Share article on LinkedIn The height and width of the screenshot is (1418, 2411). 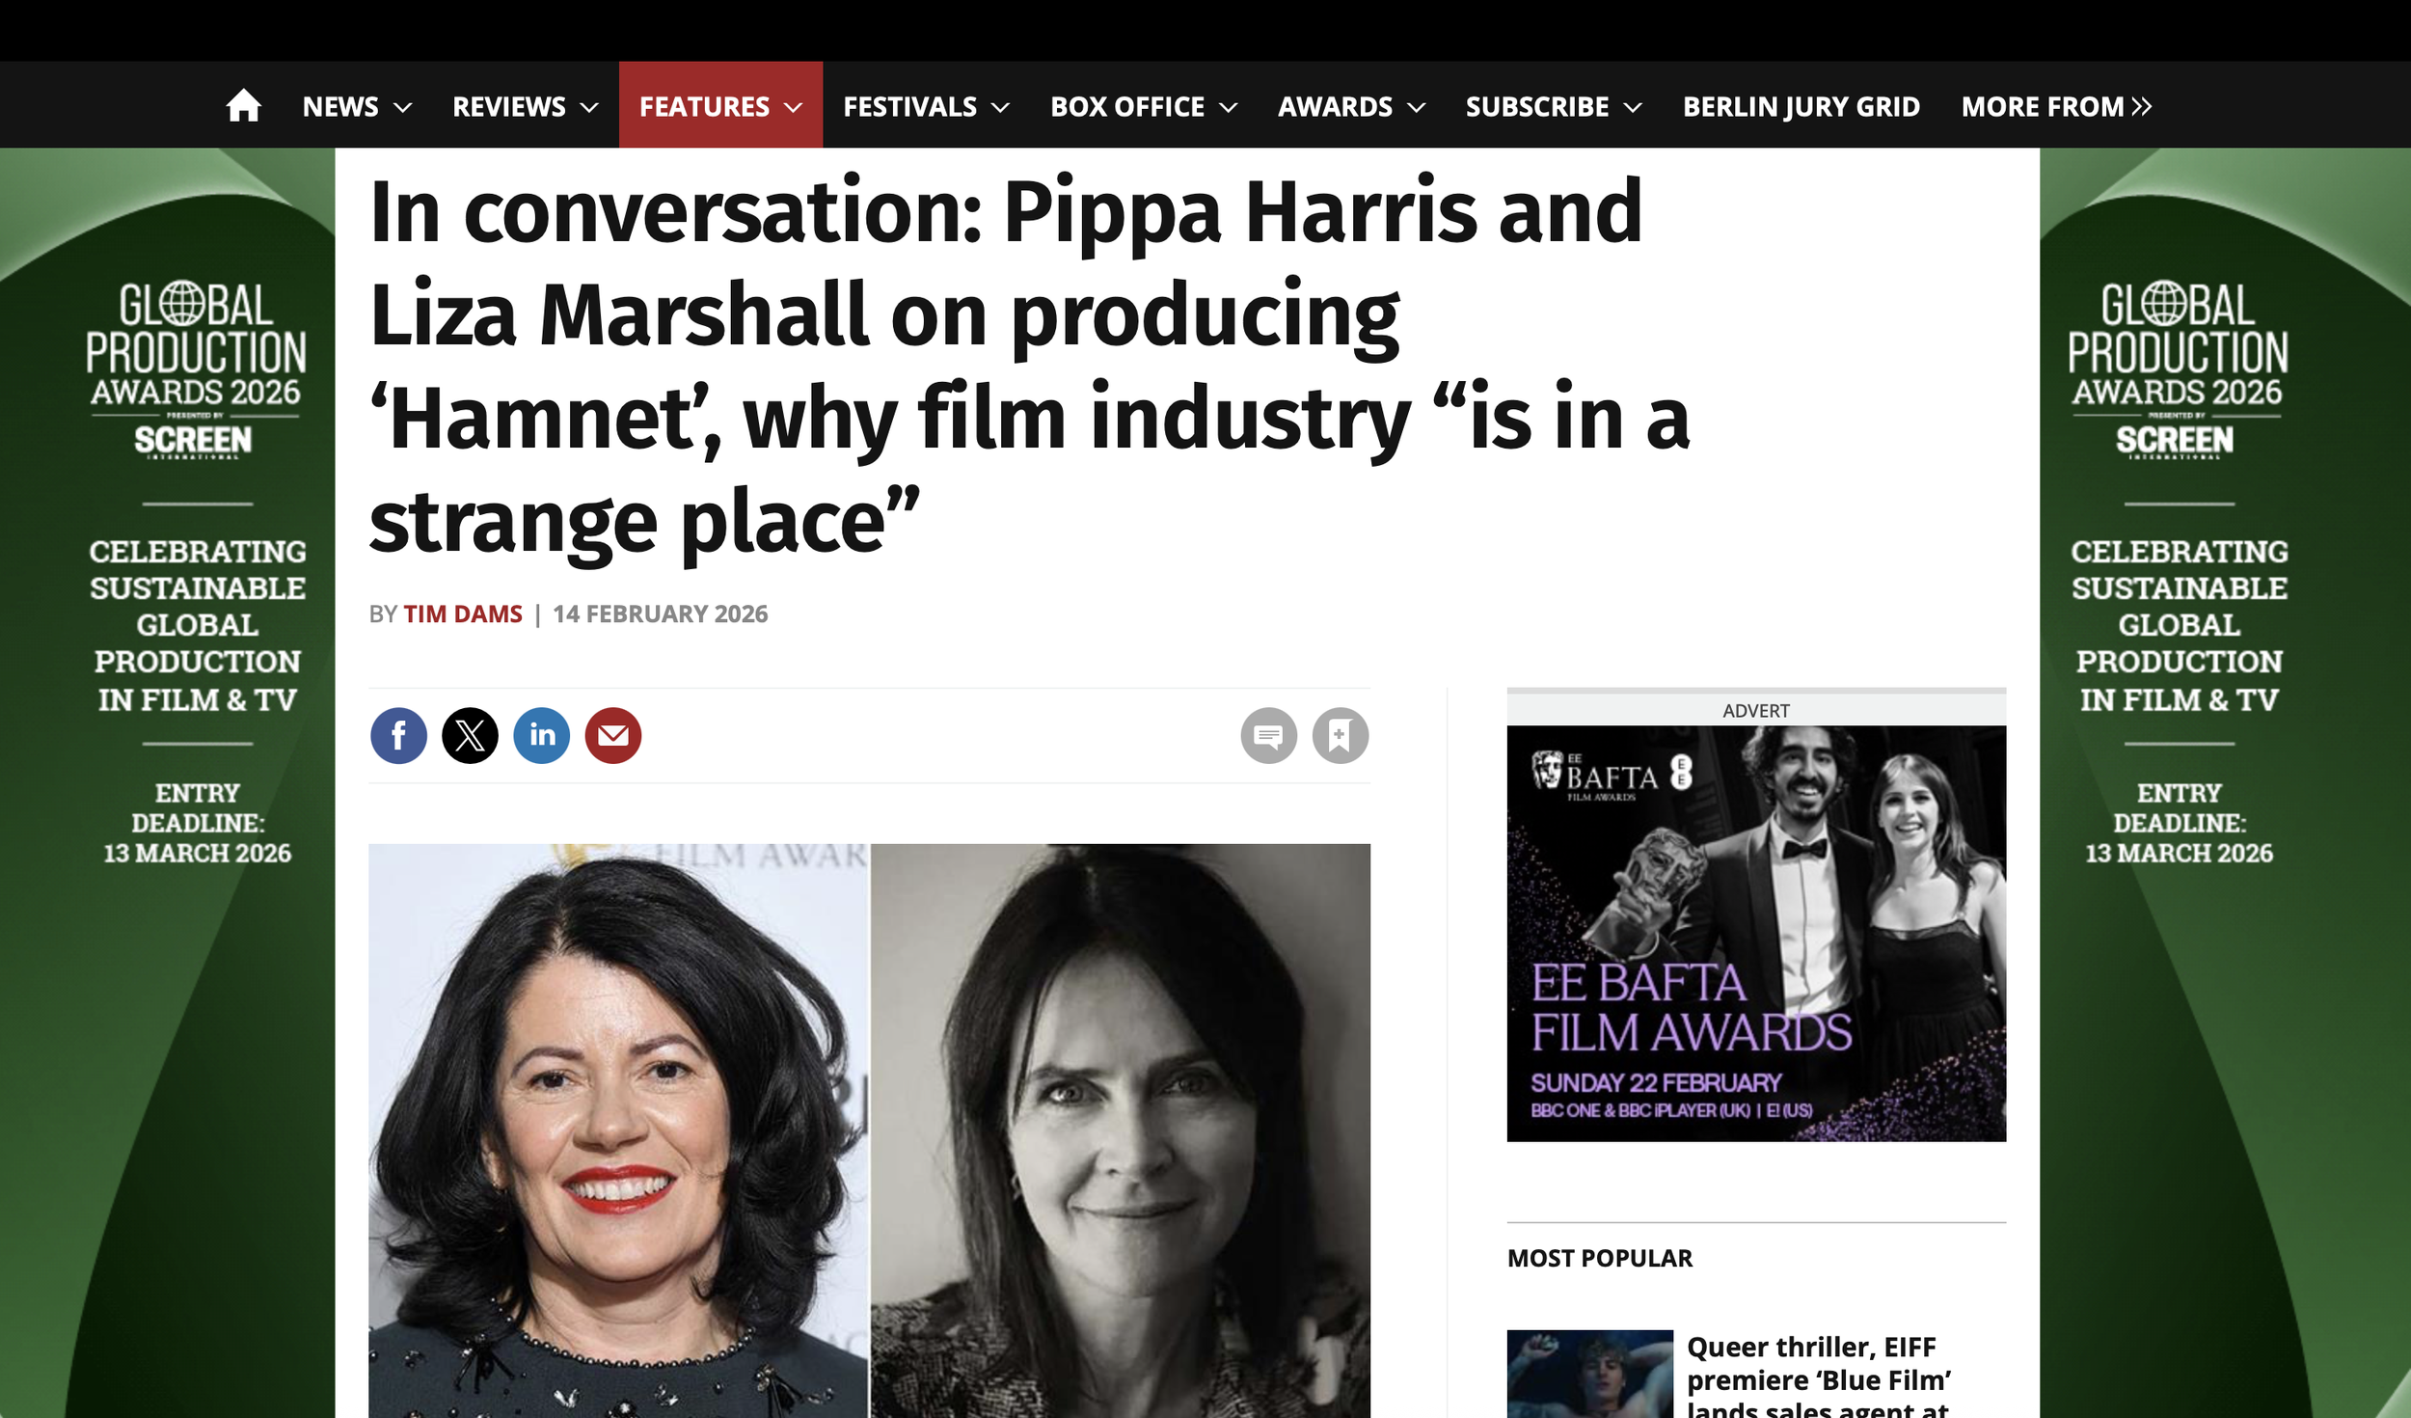(x=541, y=736)
